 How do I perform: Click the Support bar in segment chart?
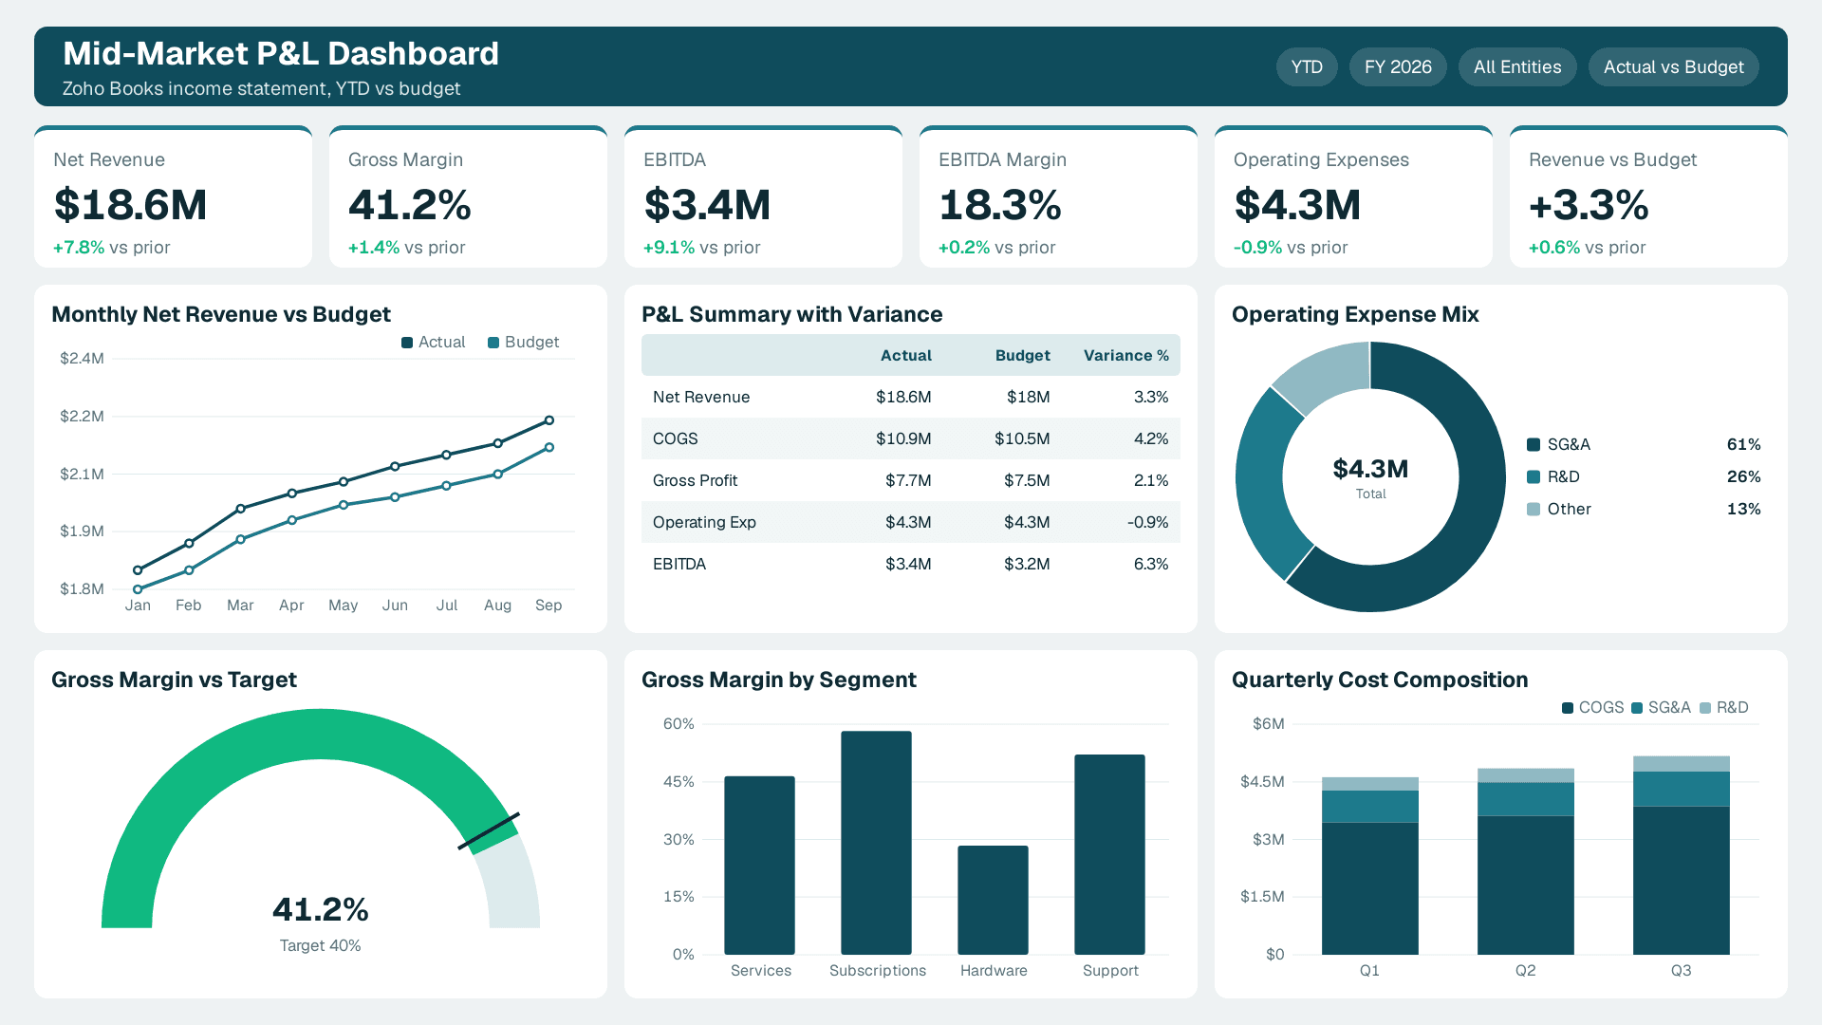1109,854
